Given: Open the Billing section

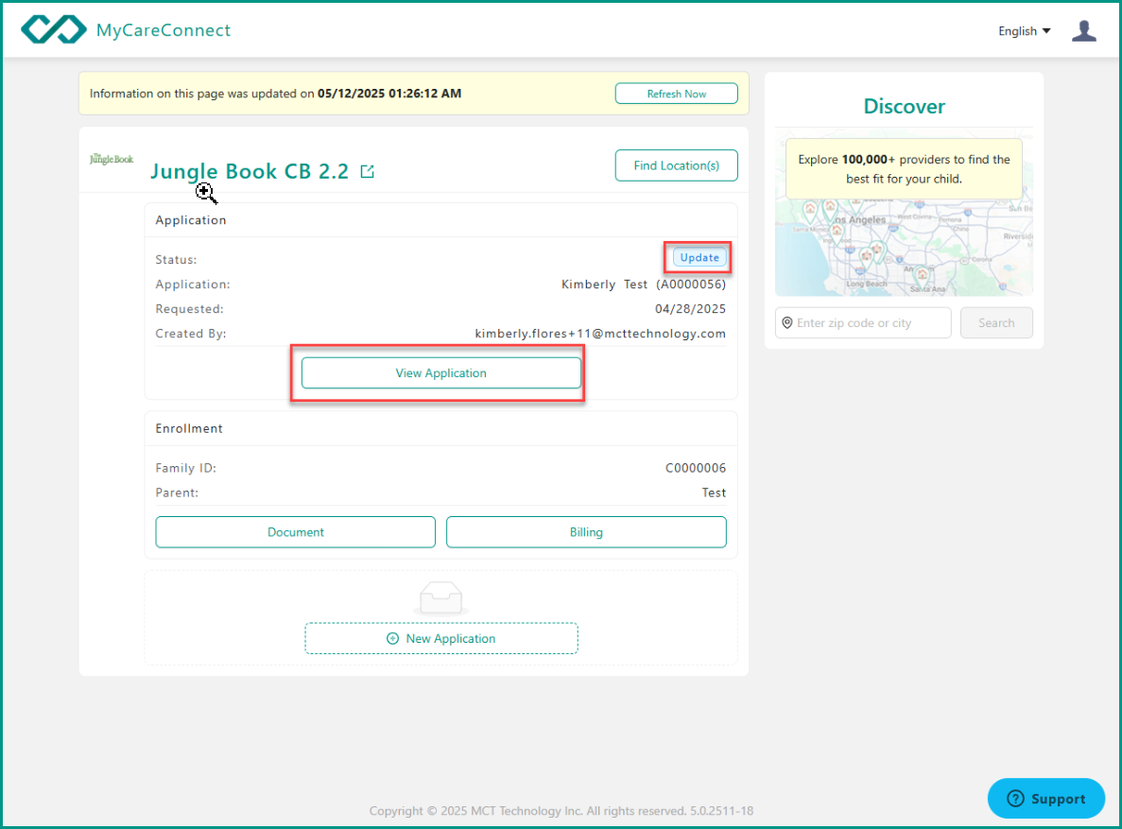Looking at the screenshot, I should [586, 532].
